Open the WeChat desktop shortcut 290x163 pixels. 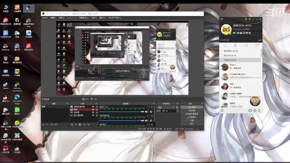click(17, 34)
